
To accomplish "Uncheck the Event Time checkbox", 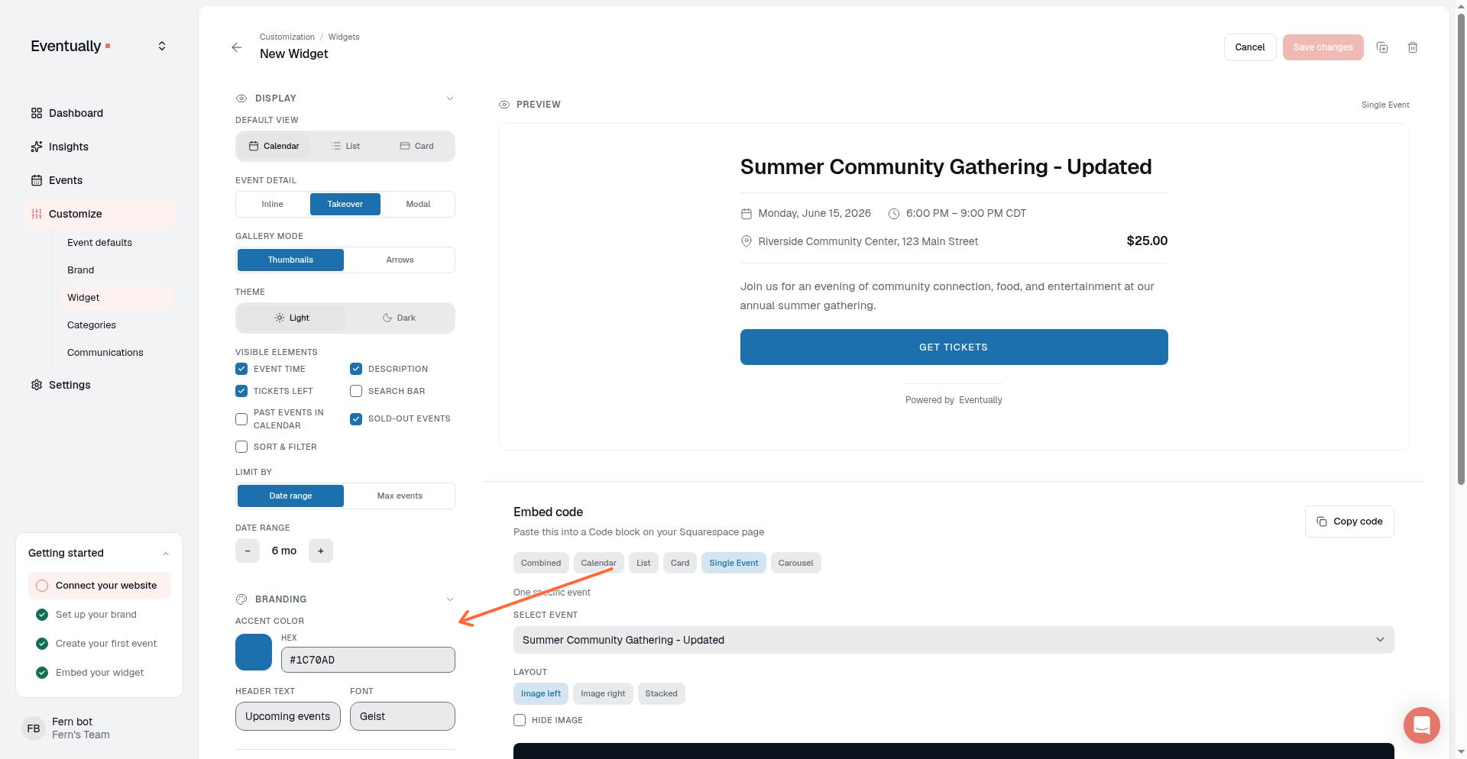I will [x=241, y=369].
